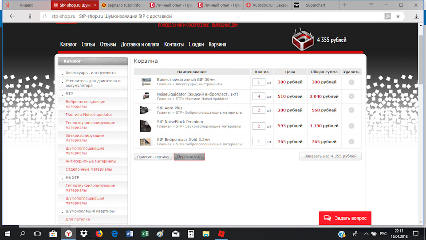
Task: Open Отделочные материалы sidebar link
Action: coord(89,169)
